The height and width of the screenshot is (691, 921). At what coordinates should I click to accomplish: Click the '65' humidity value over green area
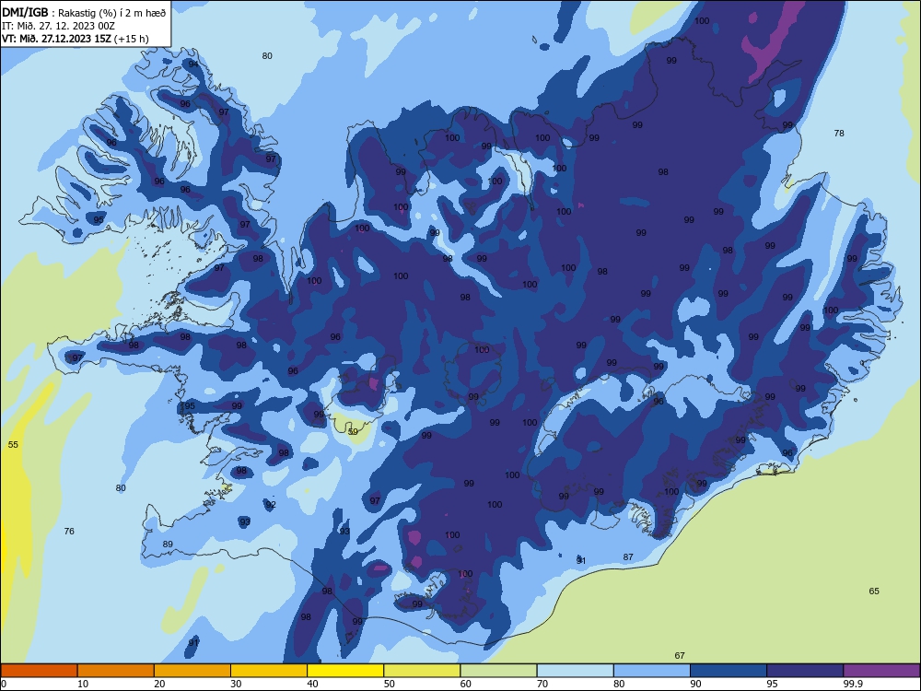(874, 591)
